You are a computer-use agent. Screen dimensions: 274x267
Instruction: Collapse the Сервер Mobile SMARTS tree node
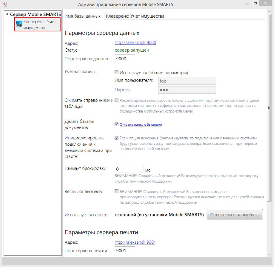(7, 14)
